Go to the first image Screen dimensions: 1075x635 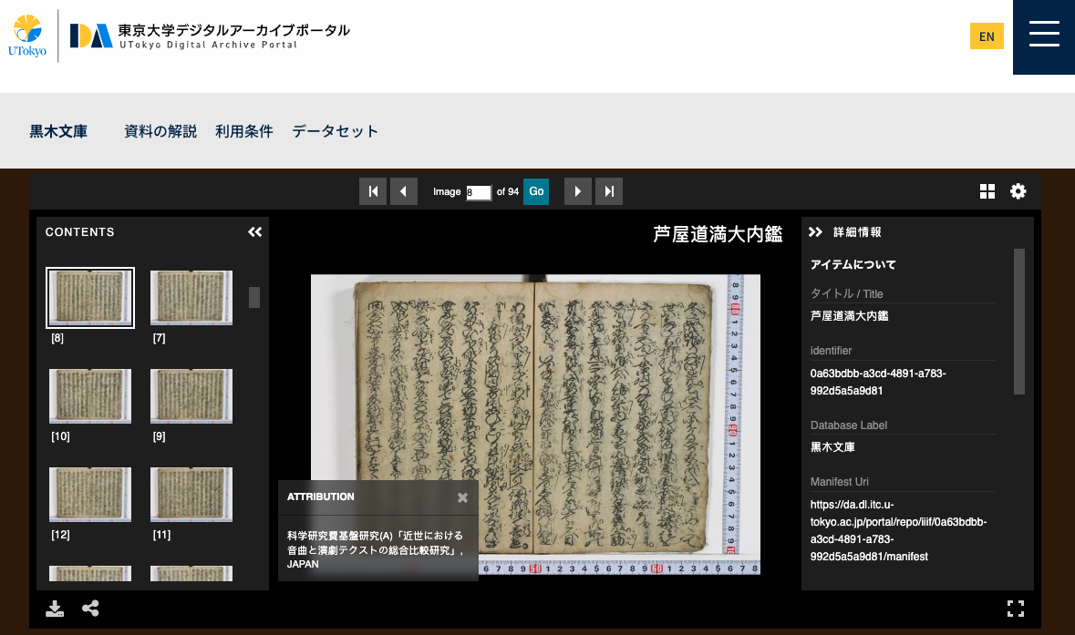point(372,191)
